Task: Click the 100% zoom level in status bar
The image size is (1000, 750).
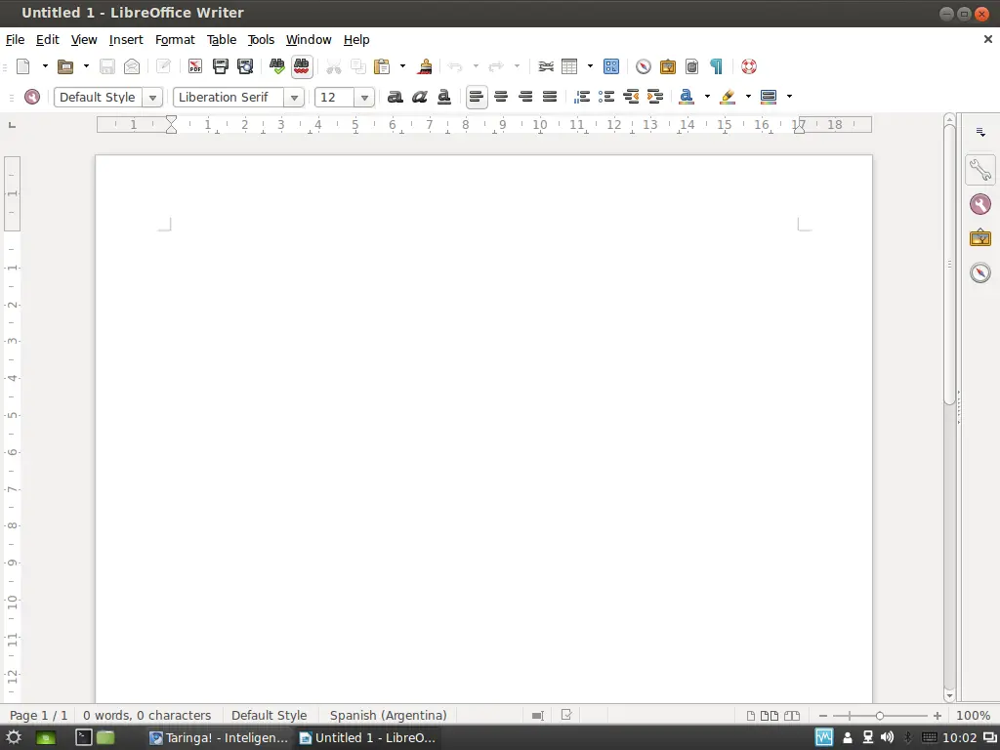Action: click(x=973, y=715)
